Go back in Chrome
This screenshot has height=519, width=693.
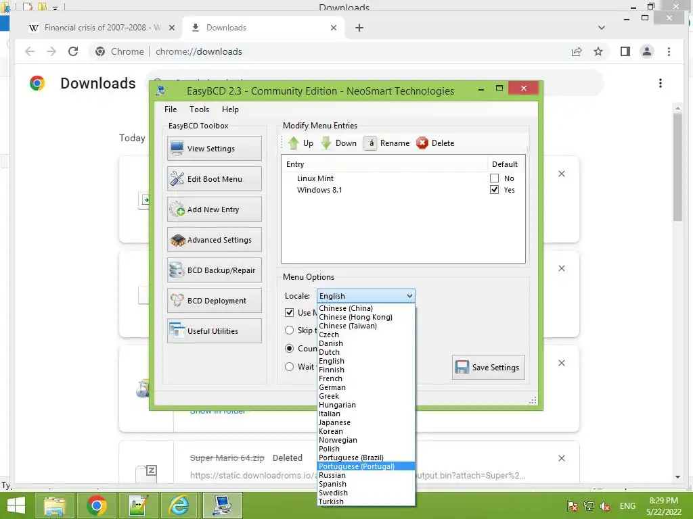point(30,51)
